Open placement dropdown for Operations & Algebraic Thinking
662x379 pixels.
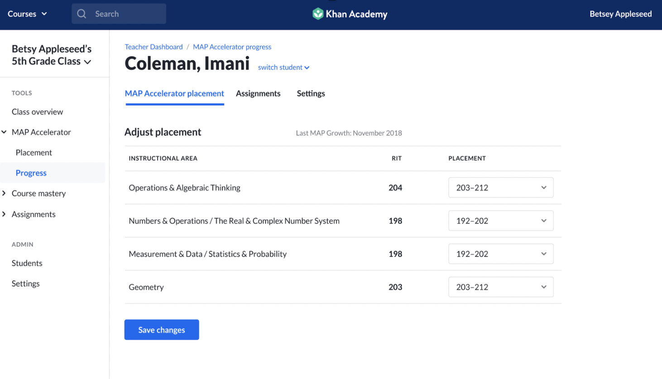[x=501, y=188]
